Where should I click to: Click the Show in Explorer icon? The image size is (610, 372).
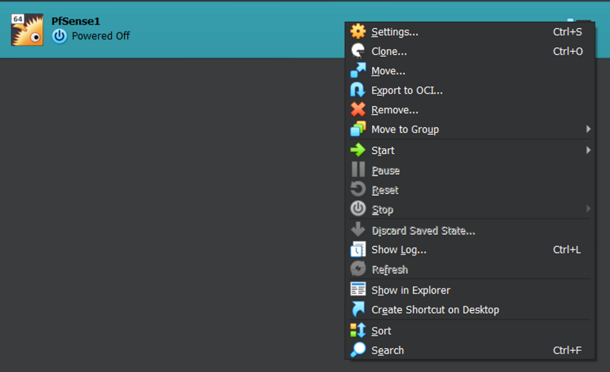(x=358, y=290)
